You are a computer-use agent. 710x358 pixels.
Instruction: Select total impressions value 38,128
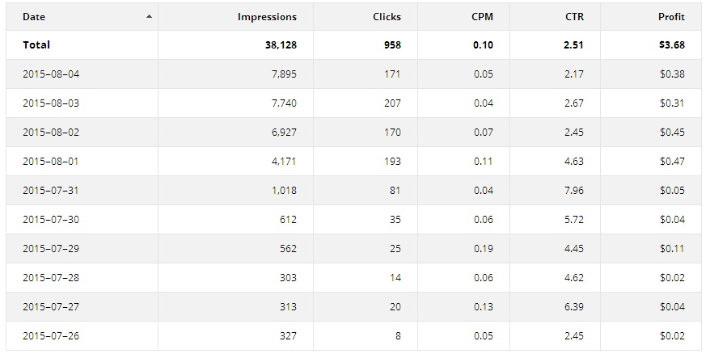[x=281, y=44]
